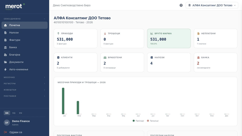Go to Почетна in sidebar
242x136 pixels.
pyautogui.click(x=24, y=25)
